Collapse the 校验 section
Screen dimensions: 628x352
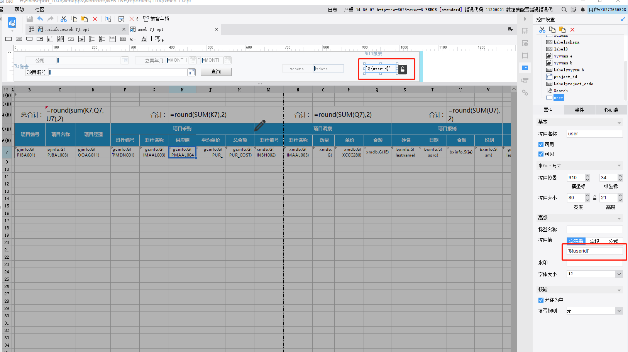619,290
